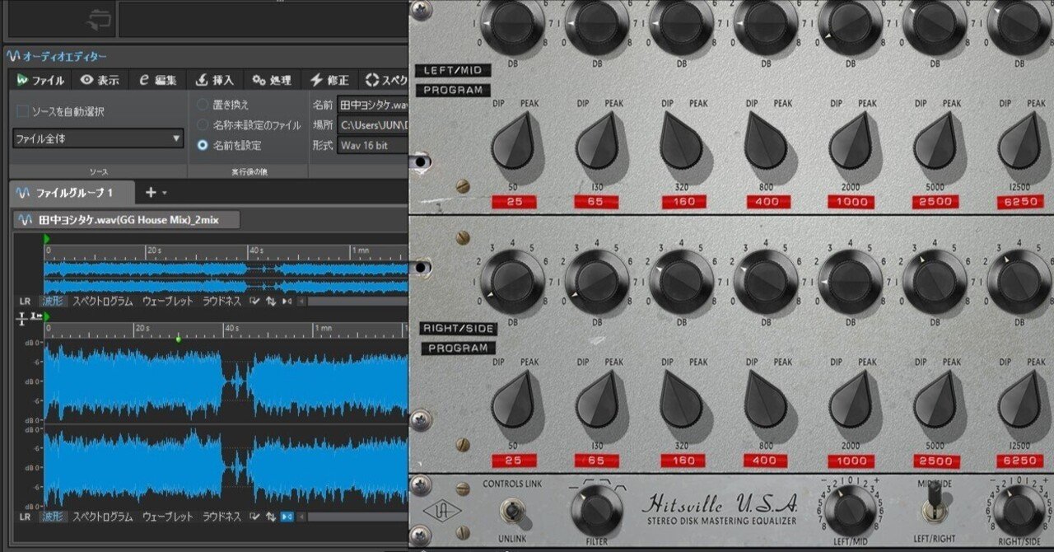The image size is (1054, 552).
Task: Switch main display to スペクトログラム
Action: click(x=103, y=517)
